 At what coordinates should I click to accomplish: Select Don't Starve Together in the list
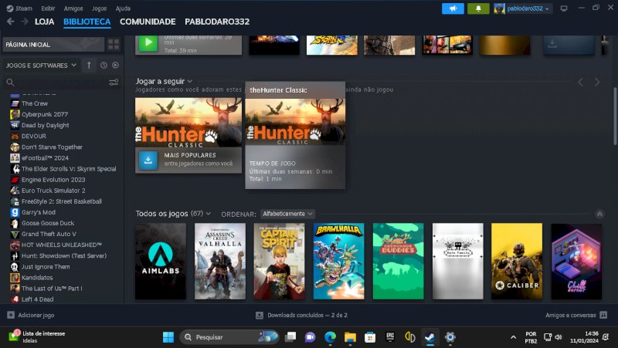[52, 147]
